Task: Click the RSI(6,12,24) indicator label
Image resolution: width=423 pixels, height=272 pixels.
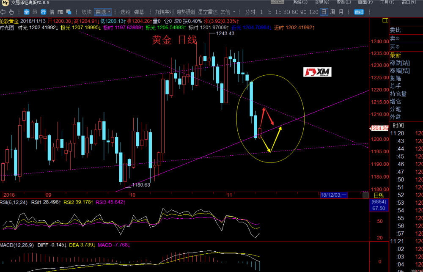Action: pos(14,202)
